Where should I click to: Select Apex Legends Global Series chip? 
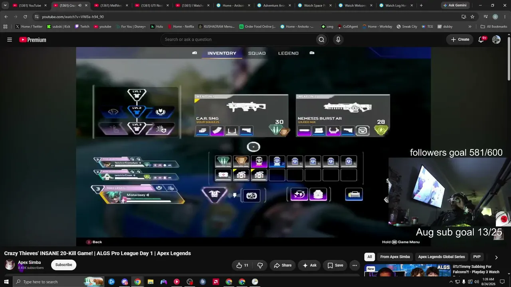(x=442, y=257)
